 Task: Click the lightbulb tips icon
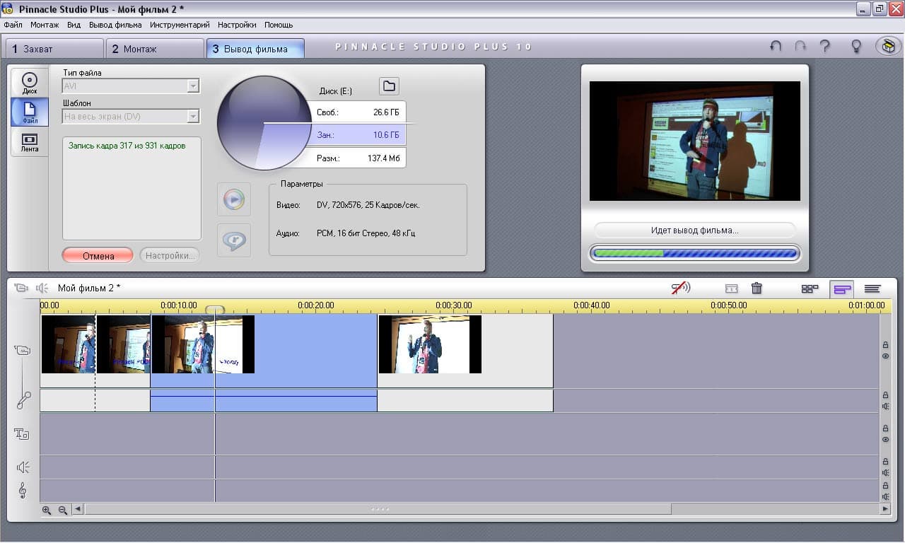point(856,46)
